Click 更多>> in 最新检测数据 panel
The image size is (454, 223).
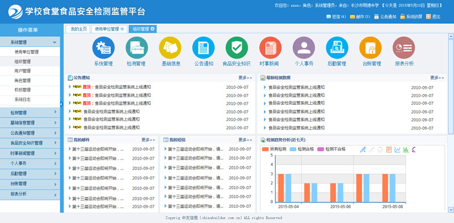(437, 78)
